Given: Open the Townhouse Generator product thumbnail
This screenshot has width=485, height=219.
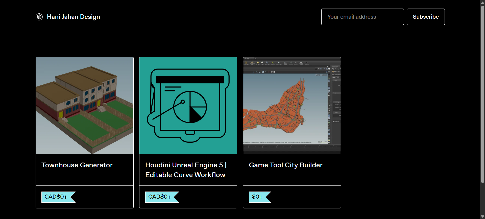Looking at the screenshot, I should point(85,106).
